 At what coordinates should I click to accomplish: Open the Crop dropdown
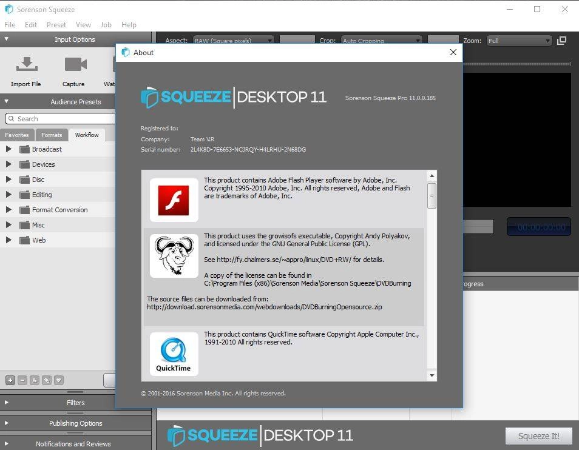point(381,40)
